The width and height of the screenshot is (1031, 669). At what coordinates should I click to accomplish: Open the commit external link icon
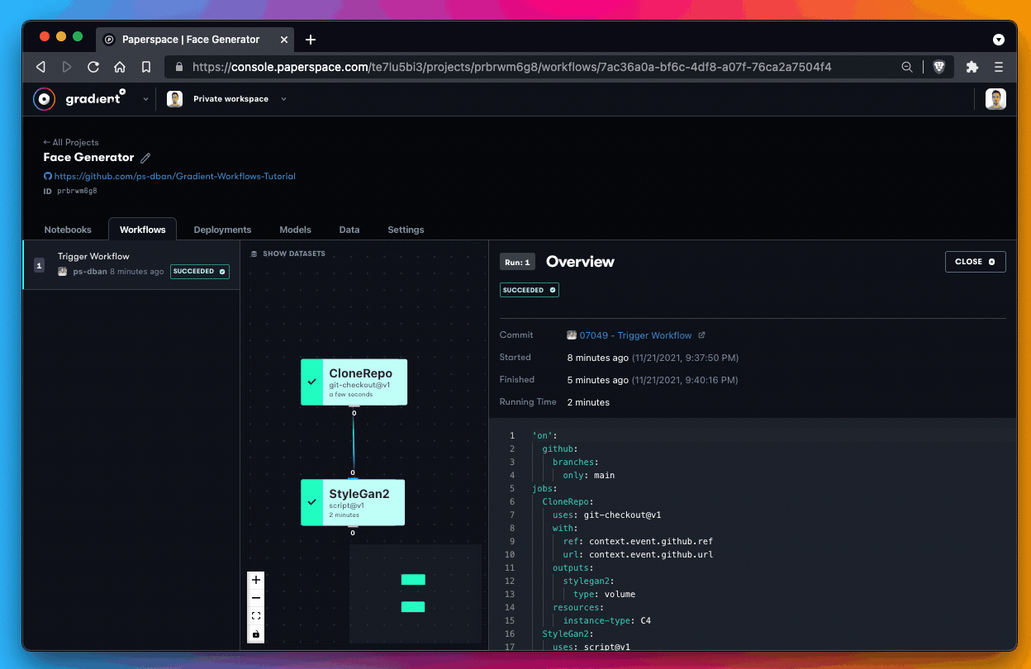(x=702, y=335)
